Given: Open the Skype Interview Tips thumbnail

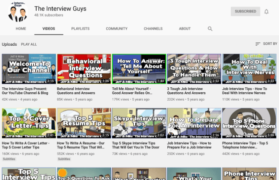Looking at the screenshot, I should coord(139,123).
